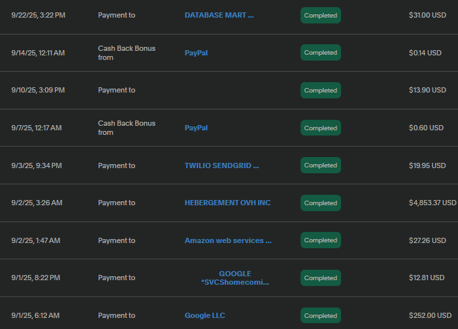Click the $12.81 USD payment amount
This screenshot has width=458, height=329.
pos(427,278)
